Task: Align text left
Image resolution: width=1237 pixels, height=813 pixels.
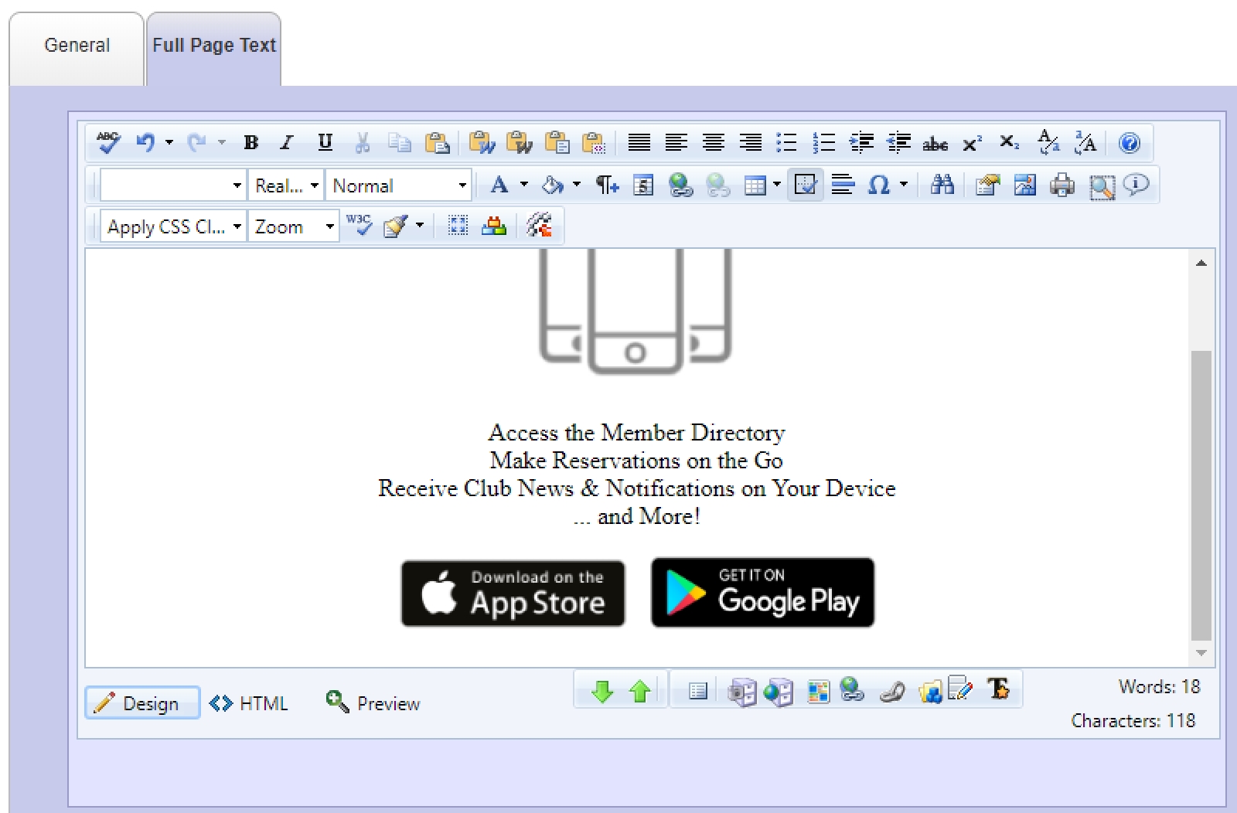Action: pos(676,142)
